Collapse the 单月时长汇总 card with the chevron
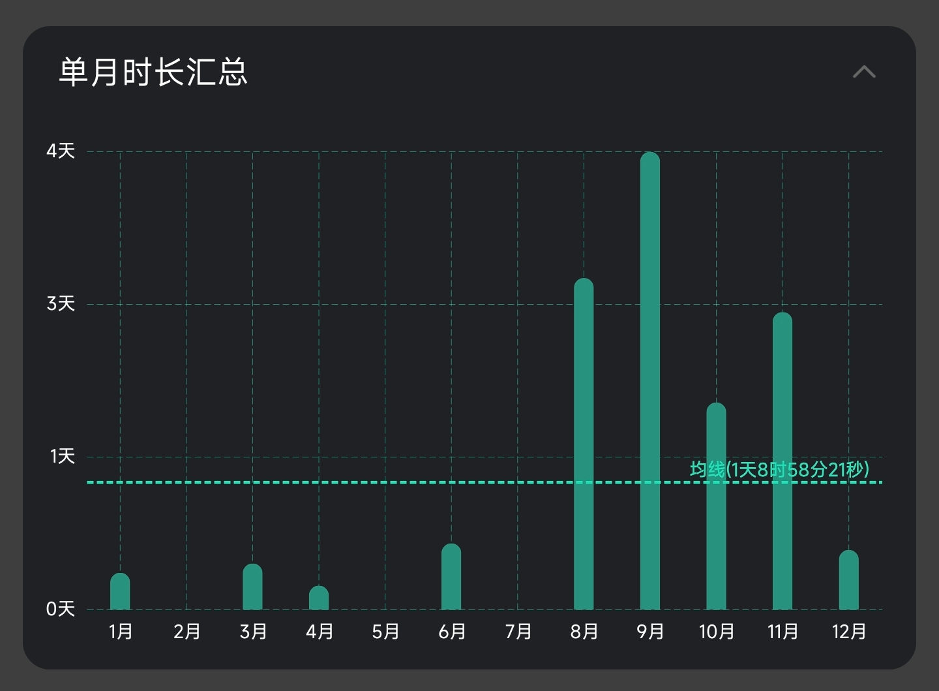Image resolution: width=939 pixels, height=691 pixels. pos(864,72)
